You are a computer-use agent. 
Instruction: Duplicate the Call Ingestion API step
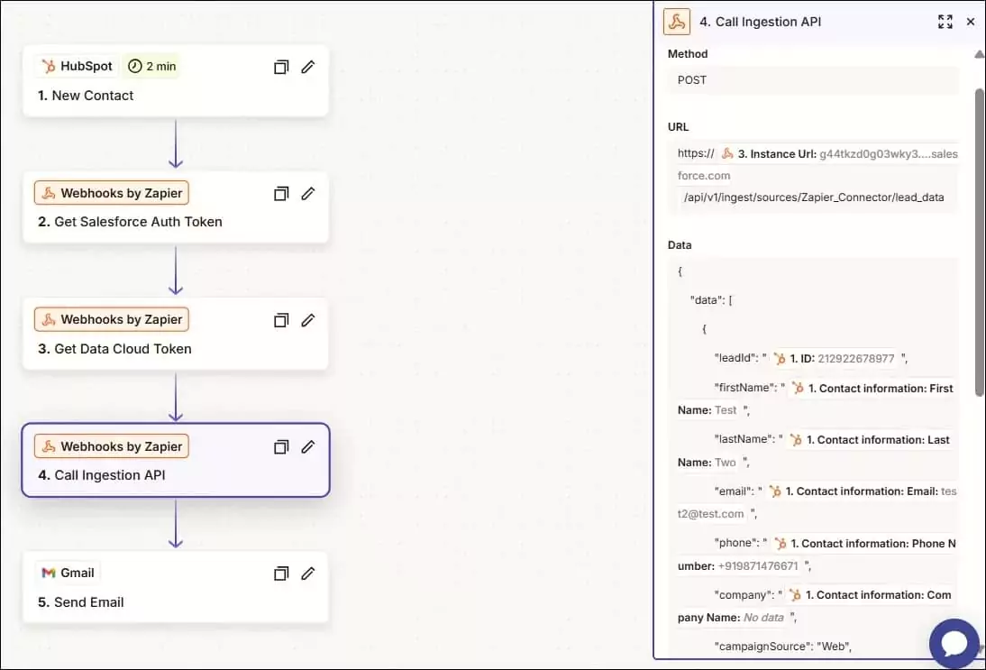tap(281, 446)
